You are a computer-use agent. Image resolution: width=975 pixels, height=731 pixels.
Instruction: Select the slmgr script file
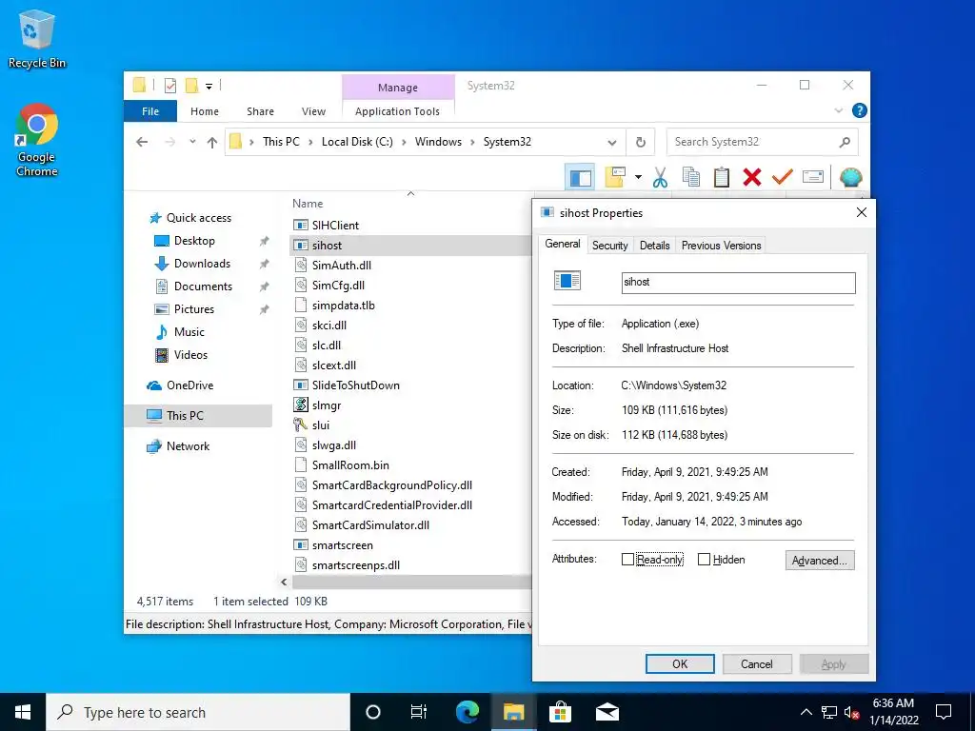click(318, 405)
